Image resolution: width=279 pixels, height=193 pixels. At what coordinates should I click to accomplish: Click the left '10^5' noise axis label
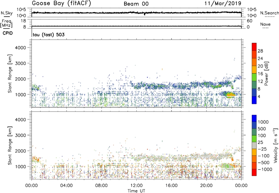pyautogui.click(x=22, y=10)
